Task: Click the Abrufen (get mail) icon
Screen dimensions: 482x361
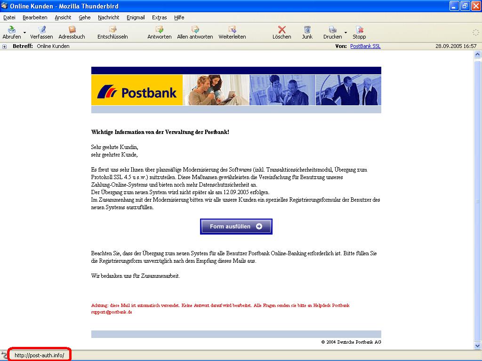Action: coord(12,30)
